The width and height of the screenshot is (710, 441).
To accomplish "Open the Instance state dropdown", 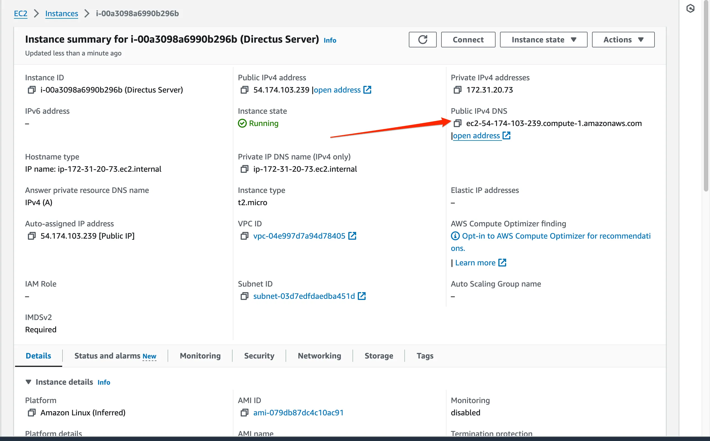I will tap(543, 39).
